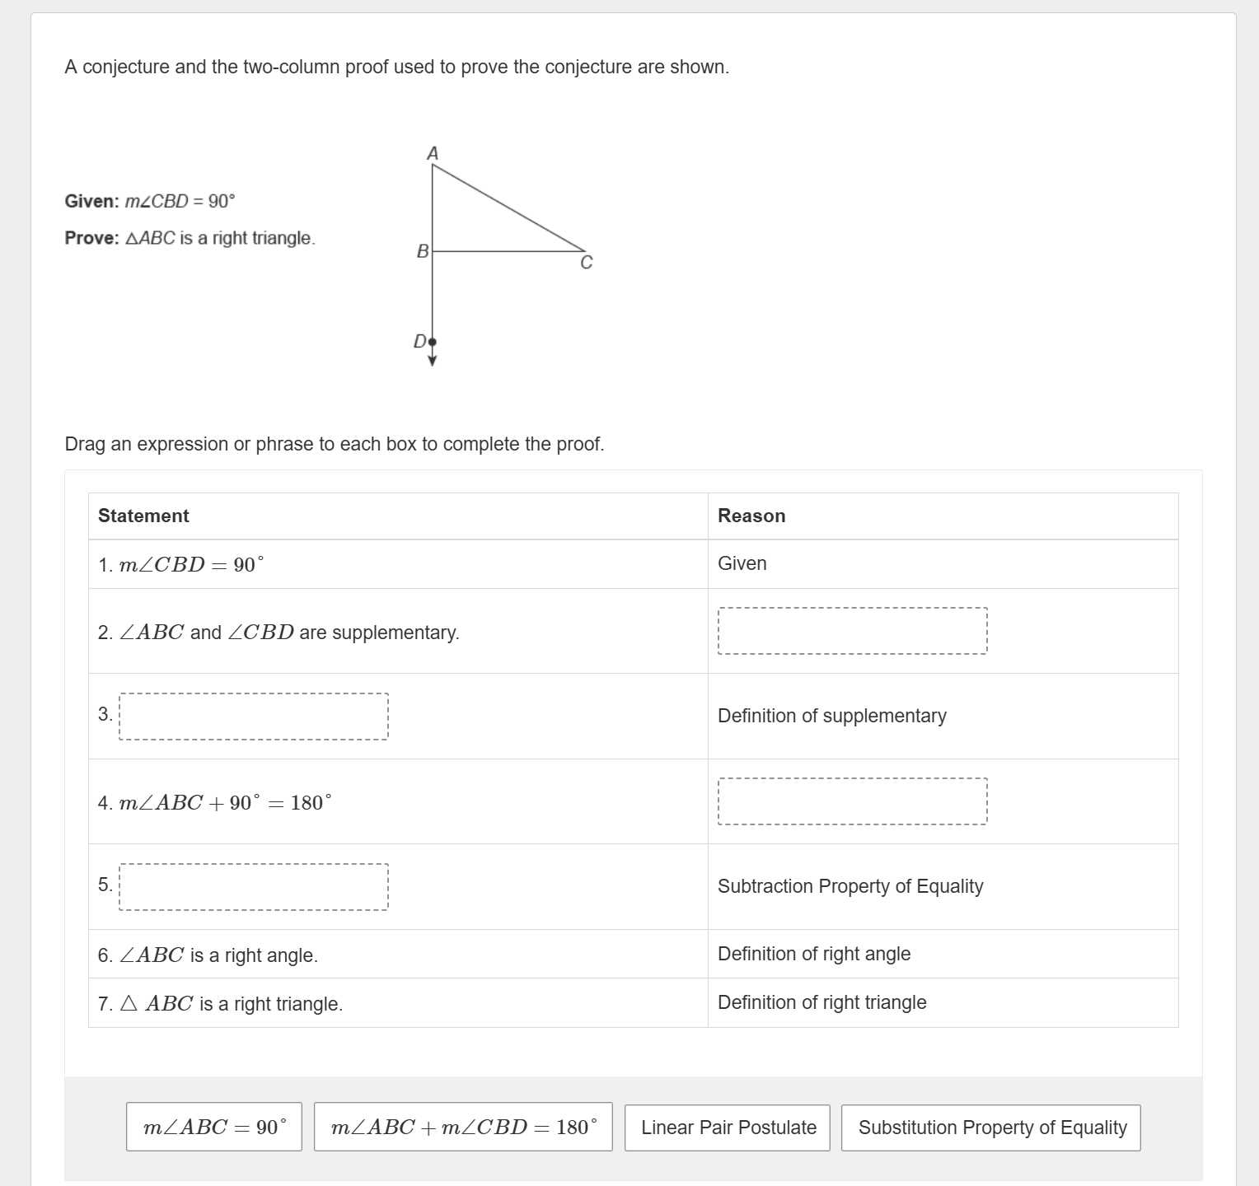Image resolution: width=1259 pixels, height=1186 pixels.
Task: Click the "Reason" column header
Action: (751, 516)
